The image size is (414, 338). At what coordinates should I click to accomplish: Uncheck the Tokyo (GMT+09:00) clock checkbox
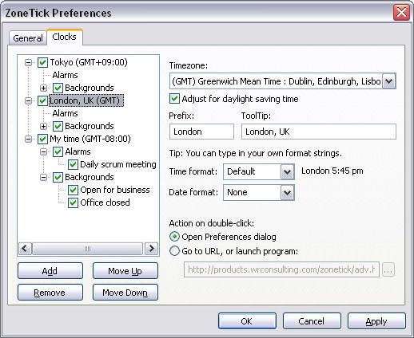coord(42,63)
